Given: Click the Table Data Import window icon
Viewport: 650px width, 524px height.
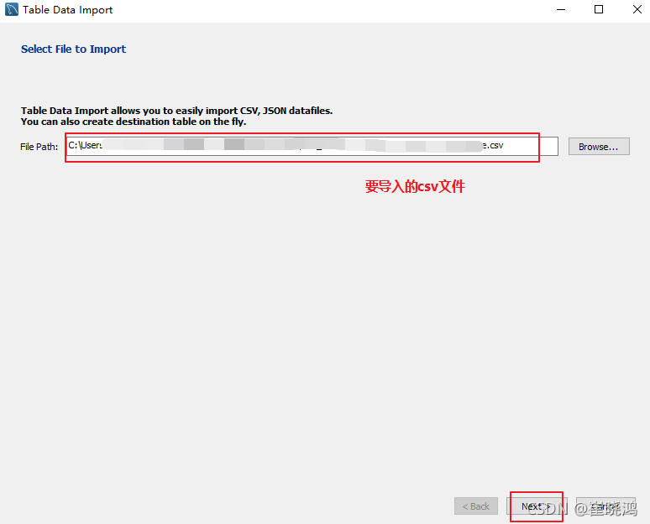Looking at the screenshot, I should point(12,9).
